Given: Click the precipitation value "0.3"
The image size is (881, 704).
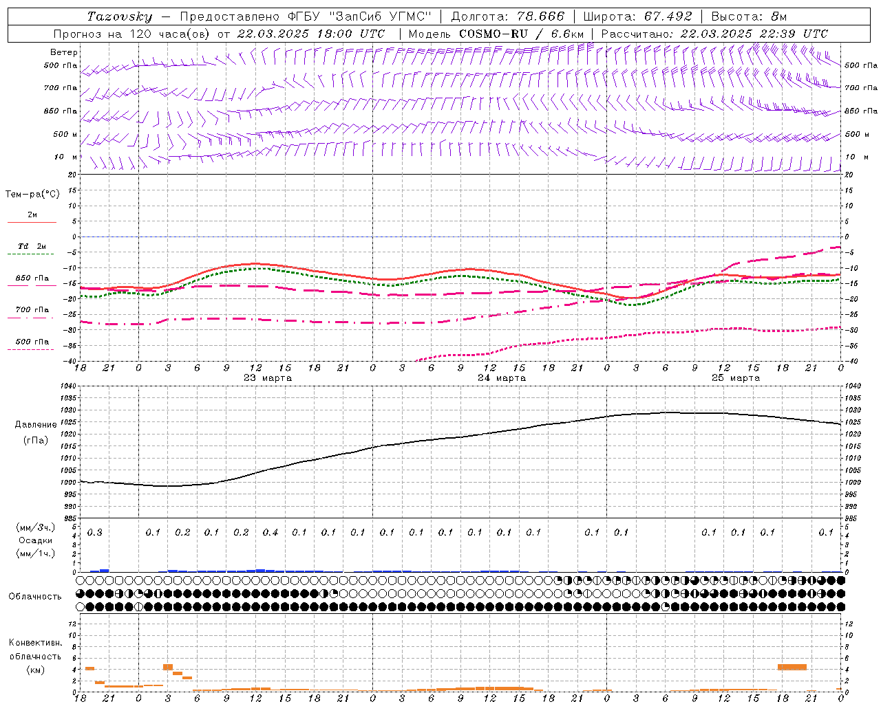Looking at the screenshot, I should 95,533.
